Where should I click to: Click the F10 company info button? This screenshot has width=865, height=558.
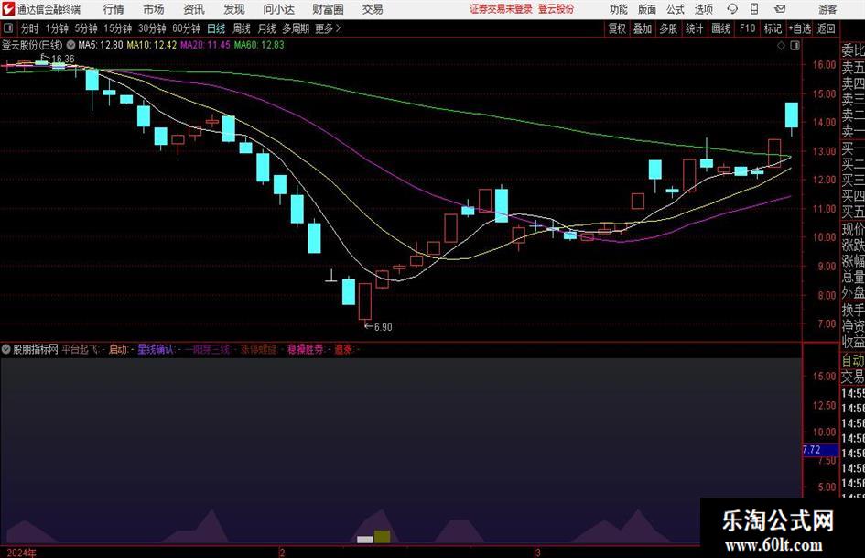point(747,28)
